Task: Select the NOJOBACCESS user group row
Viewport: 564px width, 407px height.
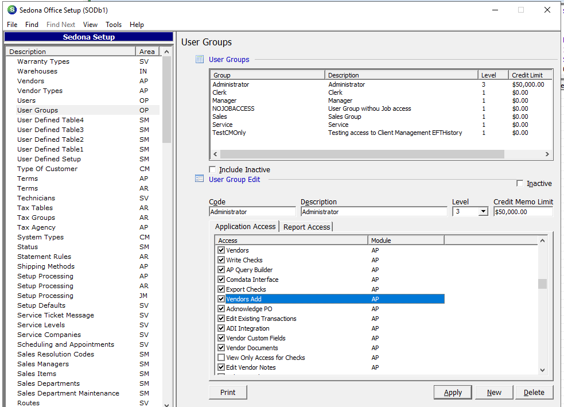Action: point(382,108)
